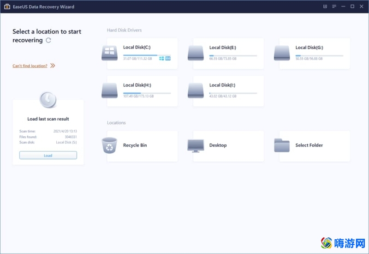Click the 107.49 GB/173.13 GB size text
The height and width of the screenshot is (254, 369).
138,96
